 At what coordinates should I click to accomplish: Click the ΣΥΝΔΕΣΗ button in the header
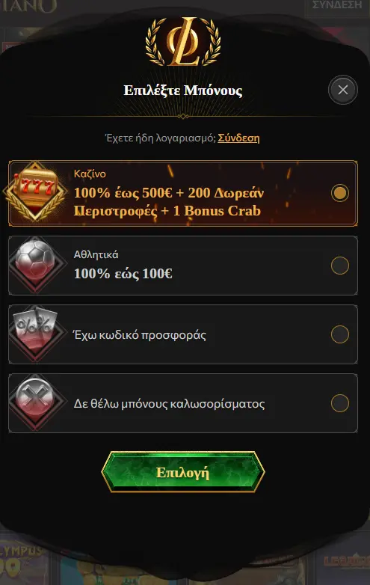tap(337, 7)
